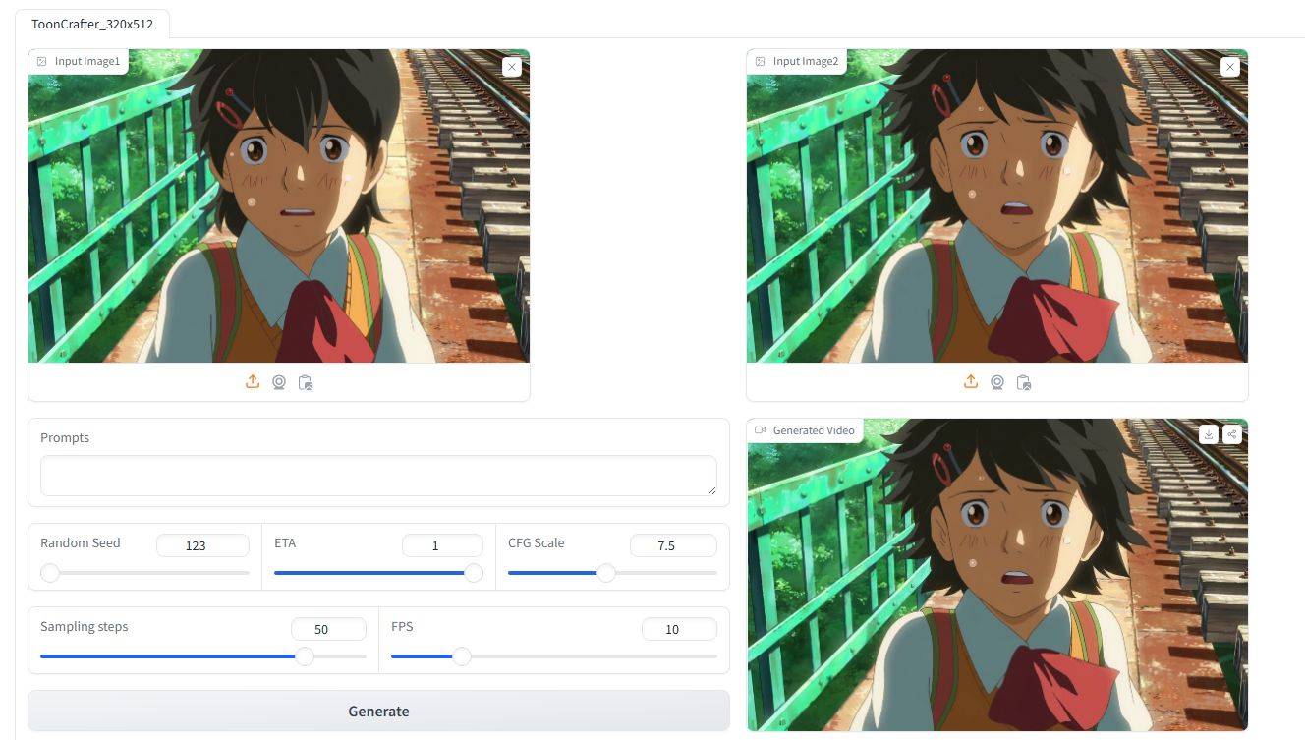1305x740 pixels.
Task: Remove Input Image2 with its X icon
Action: click(x=1229, y=67)
